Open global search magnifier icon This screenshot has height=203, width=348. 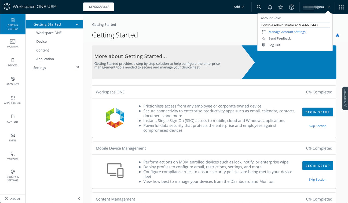259,7
